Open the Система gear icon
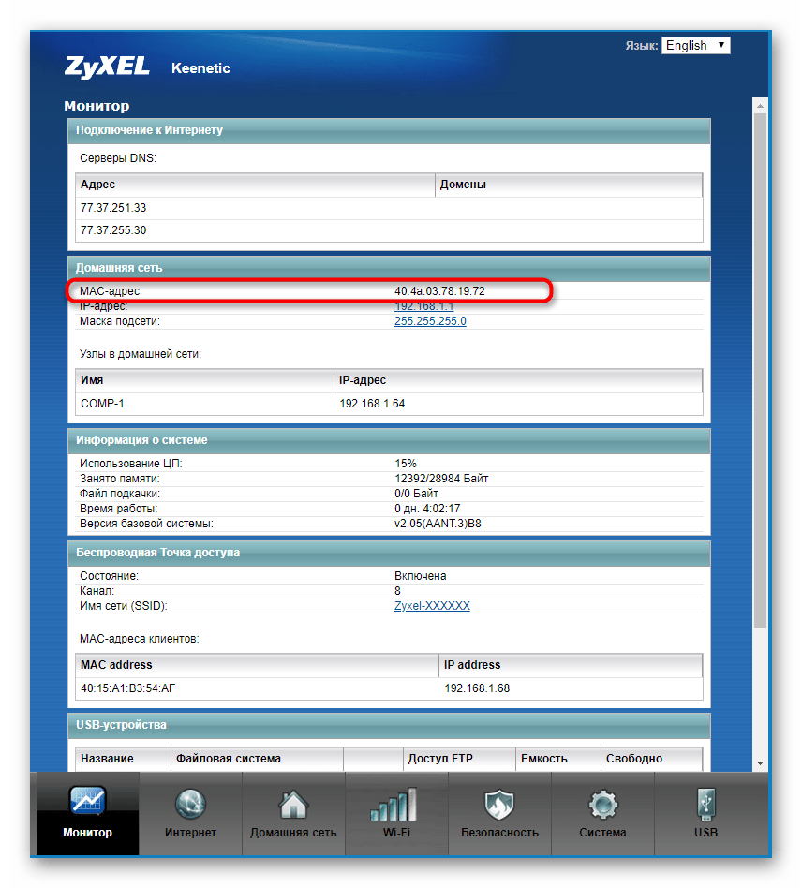The image size is (802, 888). point(602,804)
